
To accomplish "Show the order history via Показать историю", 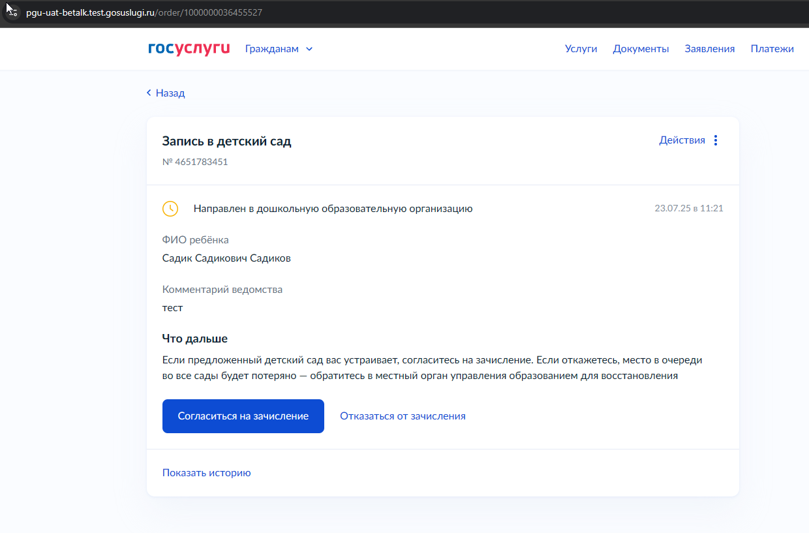I will coord(206,473).
